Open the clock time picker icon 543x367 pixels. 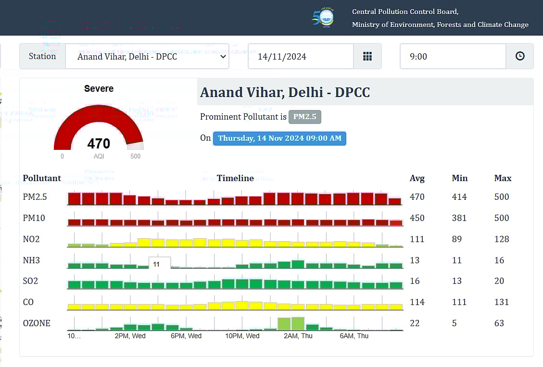pos(519,56)
